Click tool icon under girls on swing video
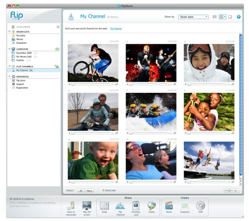Screen dimensions: 249x221 [x=233, y=133]
